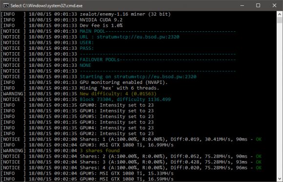Click 'GPU#2: Intensity set to 23' line

(x=117, y=134)
